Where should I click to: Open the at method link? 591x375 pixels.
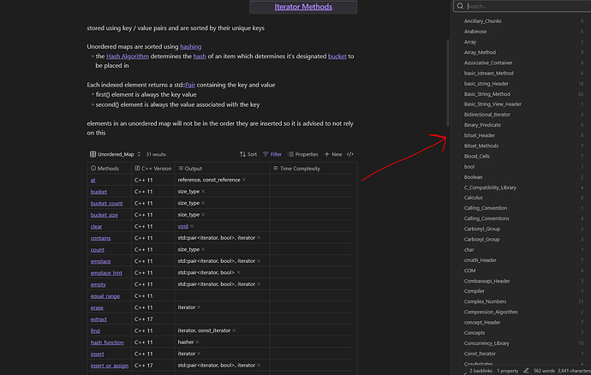(x=93, y=180)
